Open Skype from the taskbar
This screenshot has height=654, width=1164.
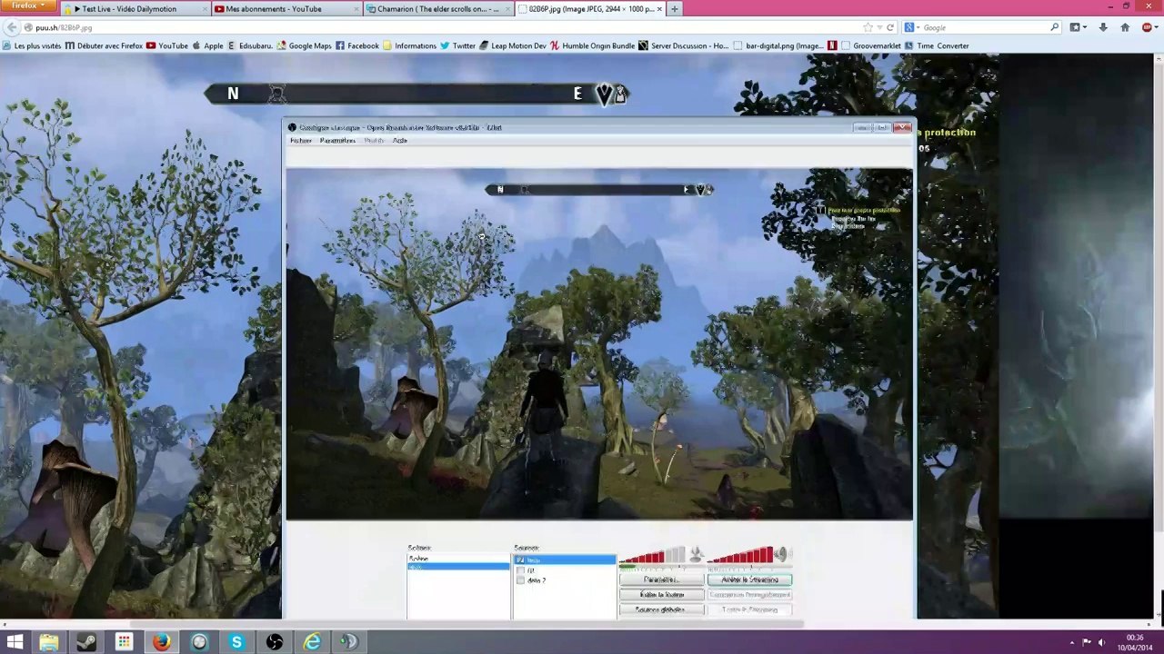(236, 642)
